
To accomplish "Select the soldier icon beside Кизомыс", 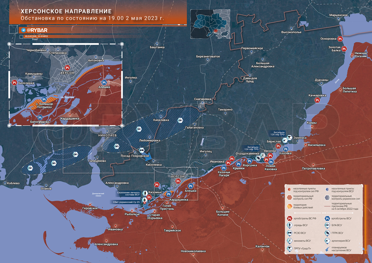I will pos(145,193).
